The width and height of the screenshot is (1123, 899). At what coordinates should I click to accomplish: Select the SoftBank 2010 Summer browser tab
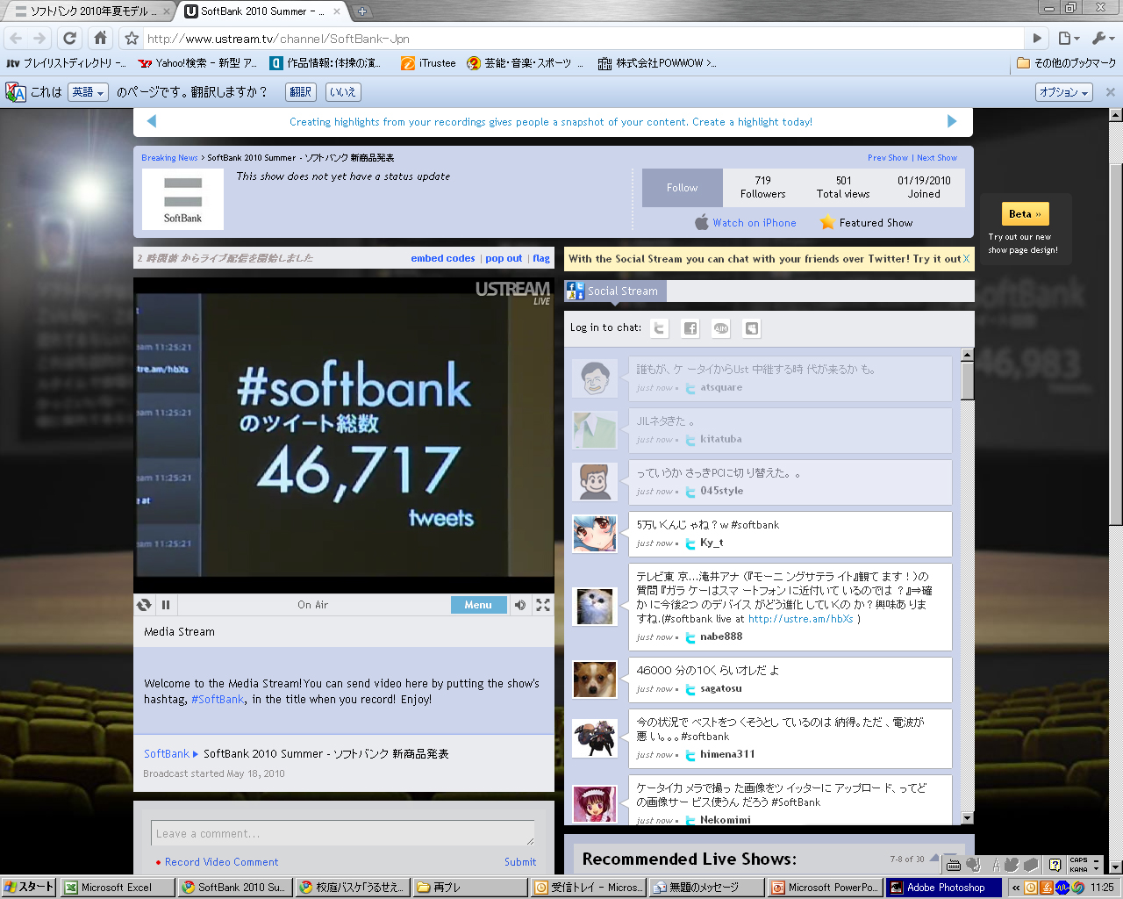click(261, 11)
